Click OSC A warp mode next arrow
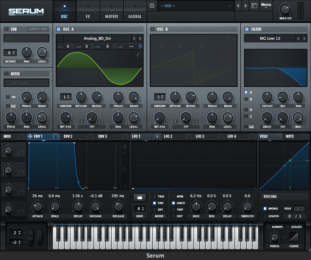 pos(102,121)
